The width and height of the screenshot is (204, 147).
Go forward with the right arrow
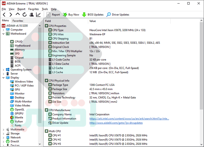[11, 15]
